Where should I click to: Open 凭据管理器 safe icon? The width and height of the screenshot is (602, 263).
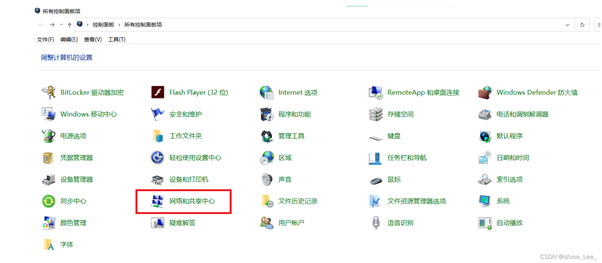(48, 158)
